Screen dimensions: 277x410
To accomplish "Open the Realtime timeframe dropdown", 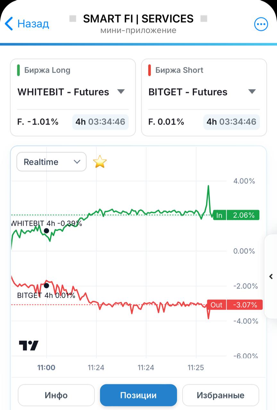I will pos(52,162).
